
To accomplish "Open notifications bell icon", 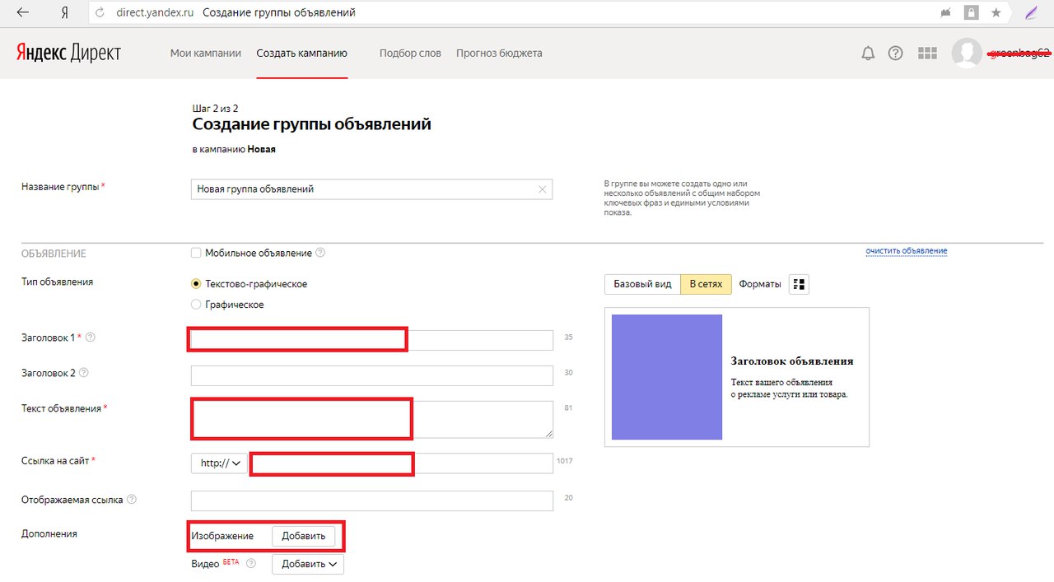I will click(868, 54).
